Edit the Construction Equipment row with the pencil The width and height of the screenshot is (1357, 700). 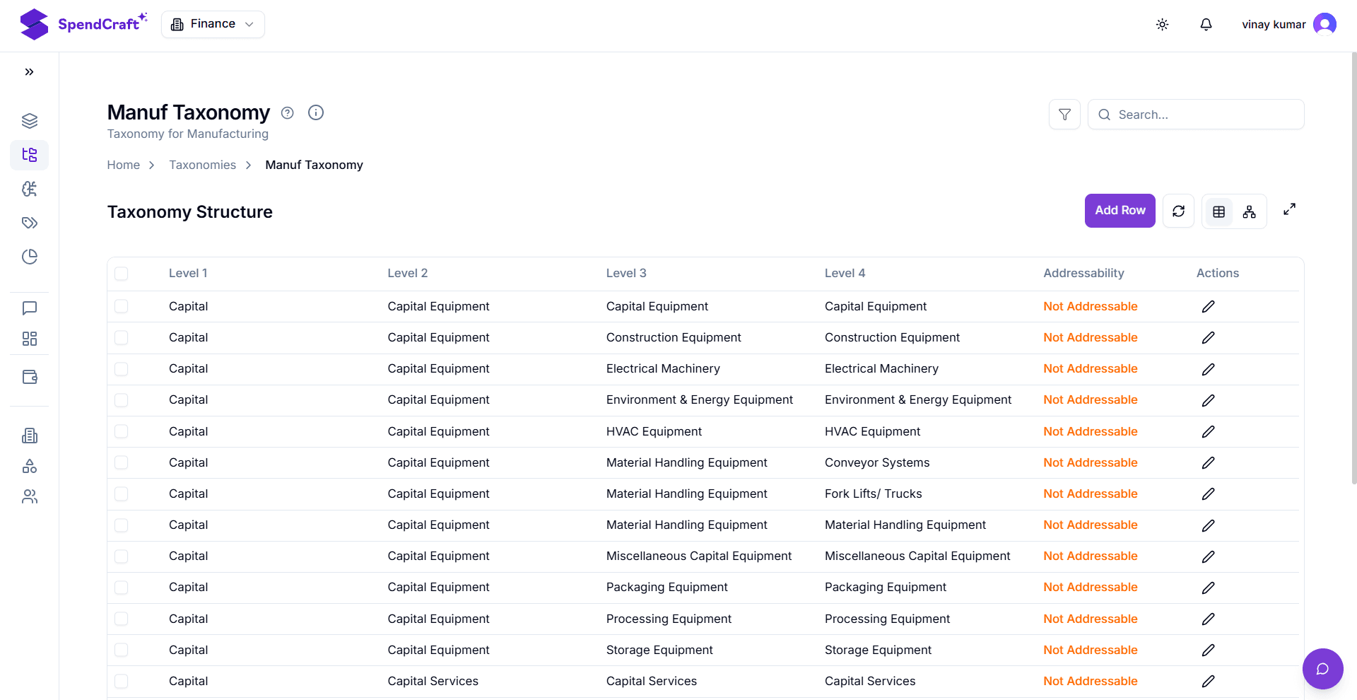click(x=1208, y=337)
